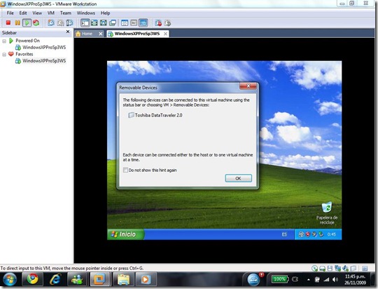Click the Unity mode toolbar icon
The image size is (378, 289).
tap(113, 23)
